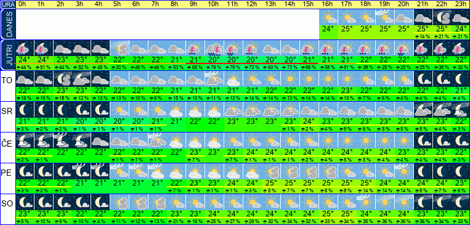470x225 pixels.
Task: Click the ČE 7h windy cloudy icon
Action: pyautogui.click(x=157, y=141)
